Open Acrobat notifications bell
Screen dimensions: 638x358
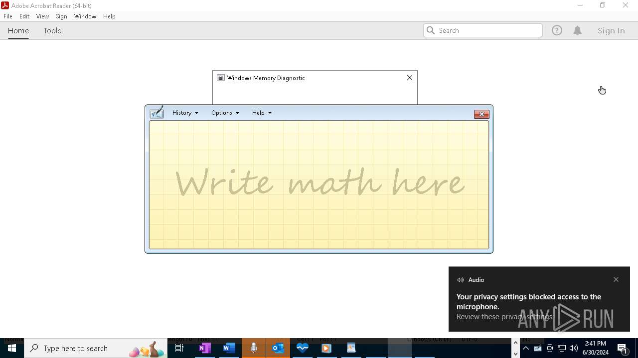pos(578,30)
